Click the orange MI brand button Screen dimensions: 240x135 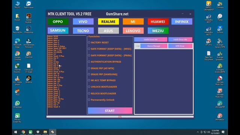coord(133,22)
